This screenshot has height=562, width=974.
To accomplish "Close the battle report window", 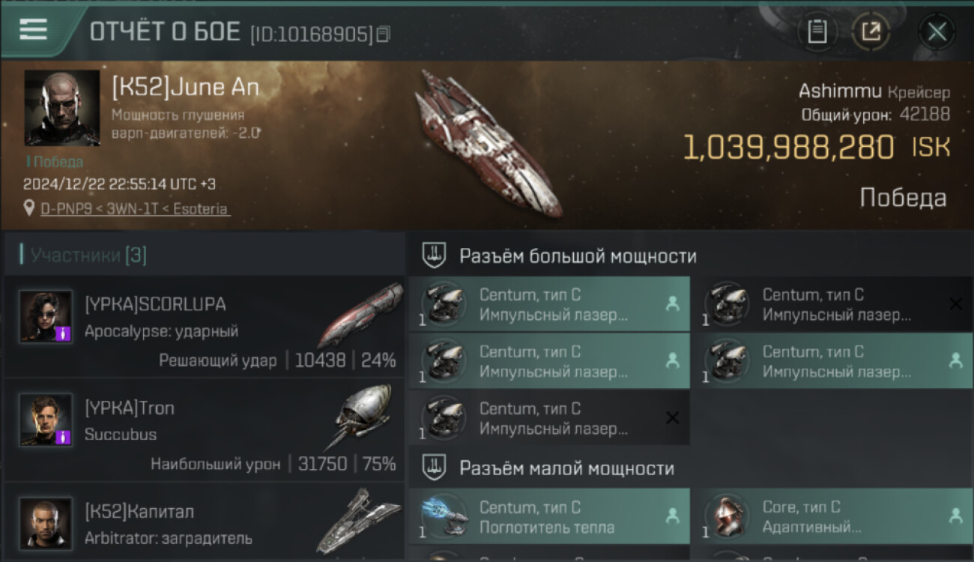I will 937,32.
